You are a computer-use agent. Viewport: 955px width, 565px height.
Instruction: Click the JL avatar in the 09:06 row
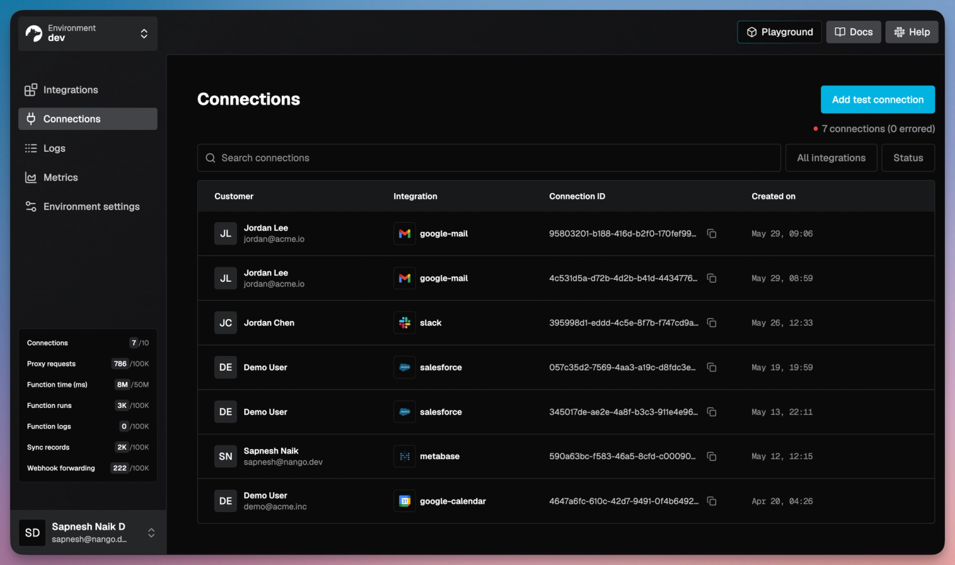(225, 233)
